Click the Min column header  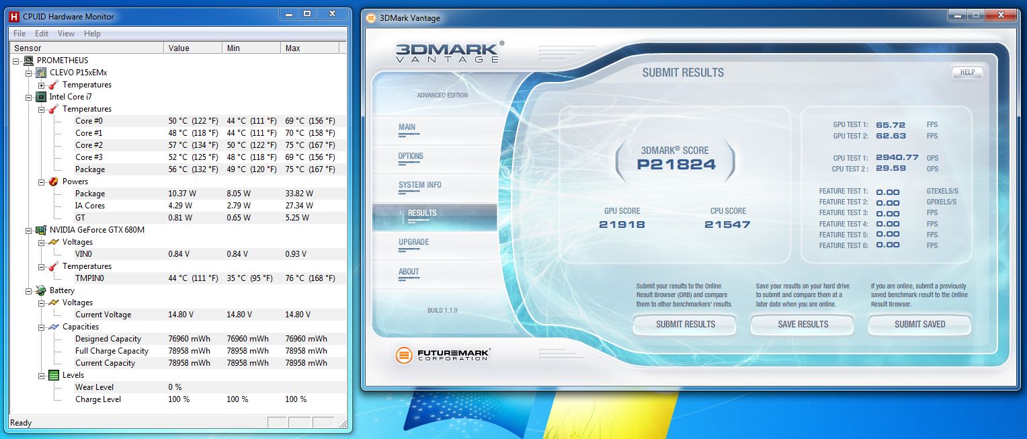[x=251, y=48]
